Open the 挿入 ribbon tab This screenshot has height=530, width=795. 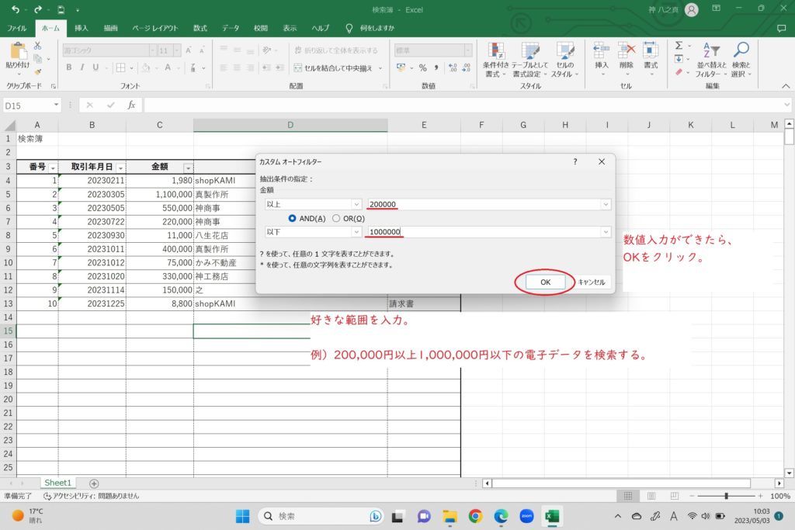82,28
